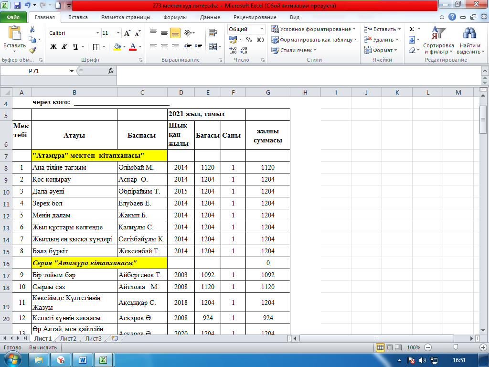Open the Формулы ribbon tab

click(x=175, y=17)
